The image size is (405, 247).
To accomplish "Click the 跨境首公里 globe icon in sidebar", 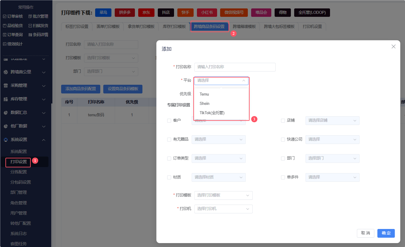I will (5, 72).
